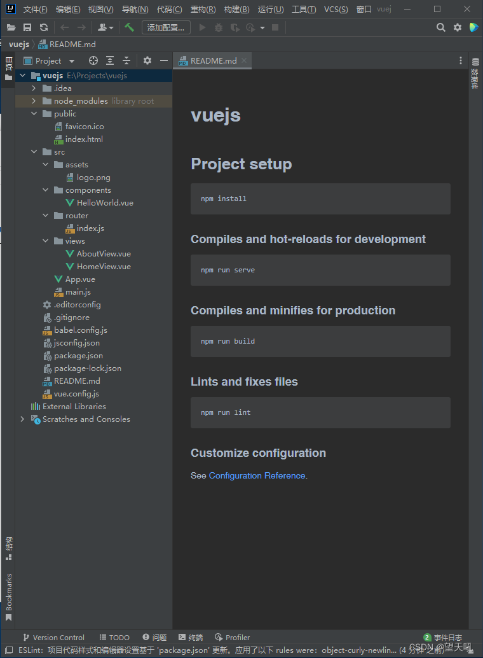The height and width of the screenshot is (658, 483).
Task: Select HelloWorld.vue in project tree
Action: (x=105, y=203)
